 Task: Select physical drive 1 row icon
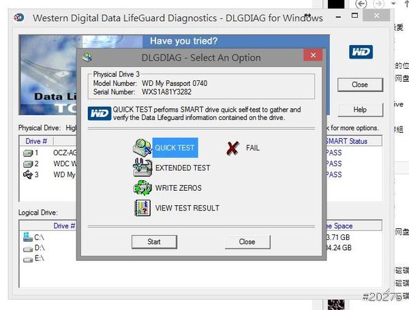(28, 153)
